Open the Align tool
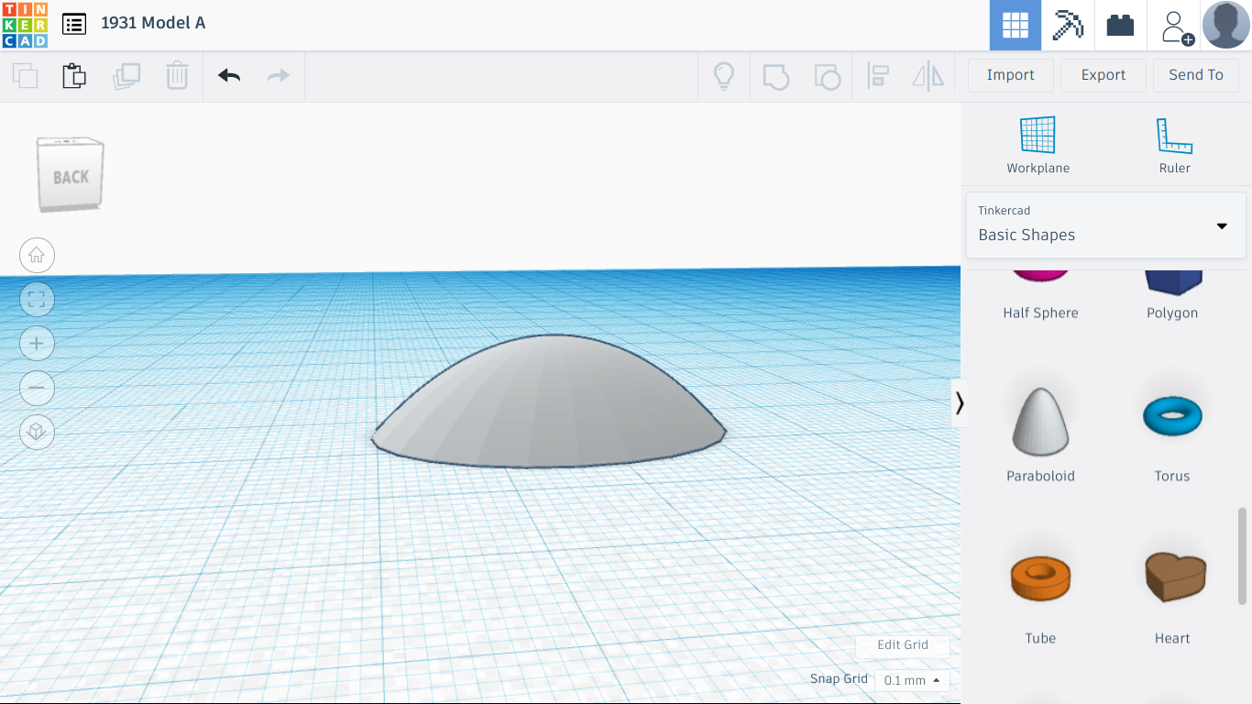This screenshot has width=1252, height=704. point(878,76)
